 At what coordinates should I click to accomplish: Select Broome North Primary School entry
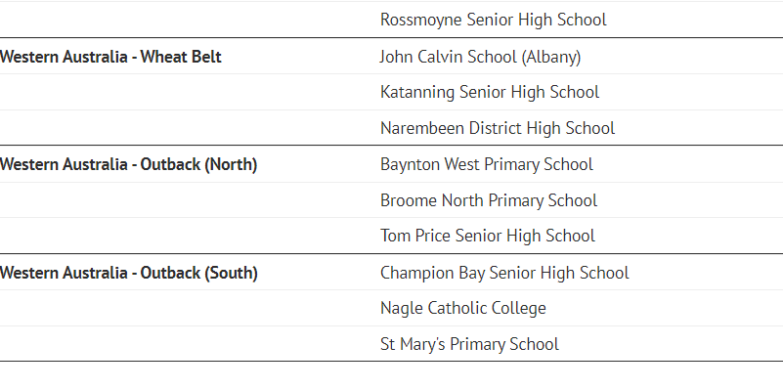click(489, 200)
